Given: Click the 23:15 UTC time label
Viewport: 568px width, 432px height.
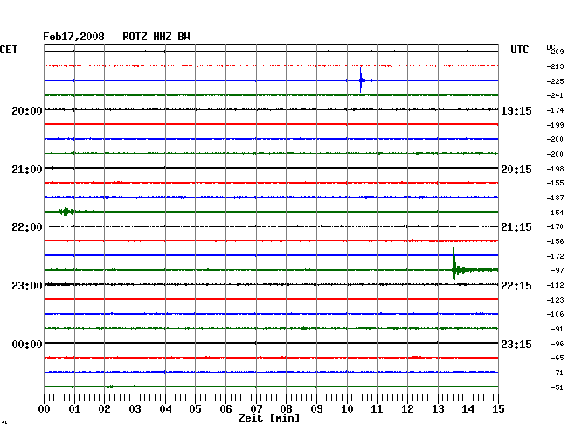Looking at the screenshot, I should [x=516, y=344].
